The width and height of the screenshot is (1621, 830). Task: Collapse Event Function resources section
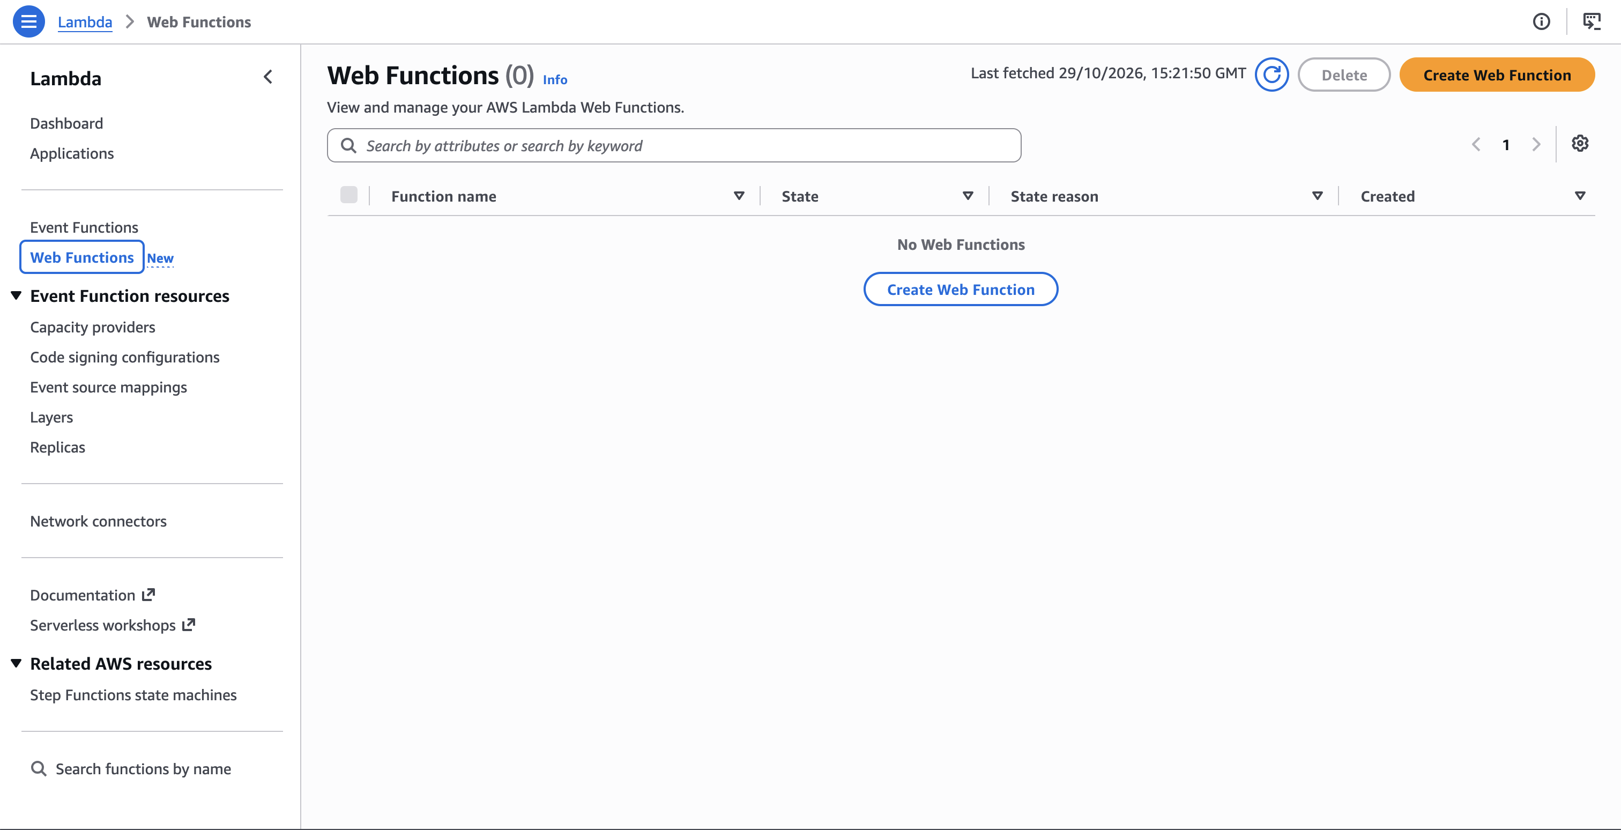pyautogui.click(x=17, y=295)
